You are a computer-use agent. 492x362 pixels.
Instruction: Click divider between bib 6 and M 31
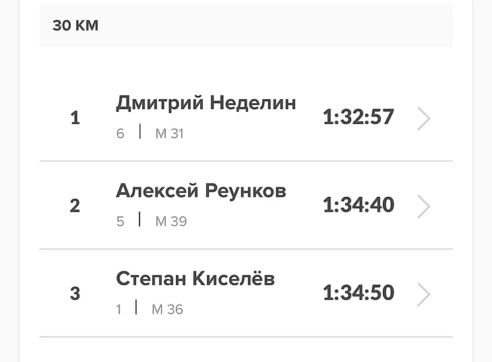pyautogui.click(x=140, y=131)
